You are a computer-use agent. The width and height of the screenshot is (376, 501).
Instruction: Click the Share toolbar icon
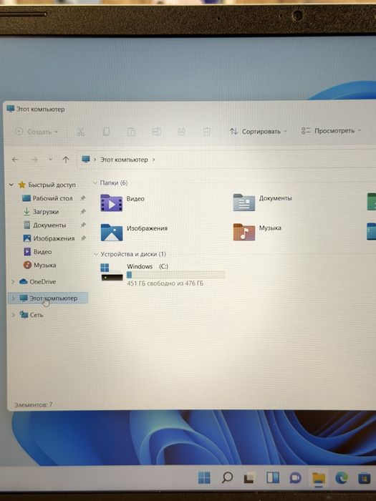pyautogui.click(x=182, y=132)
